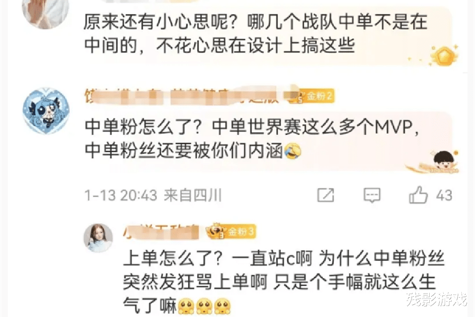Viewport: 475px width, 317px height.
Task: Tap the top partially visible avatar
Action: (x=45, y=13)
